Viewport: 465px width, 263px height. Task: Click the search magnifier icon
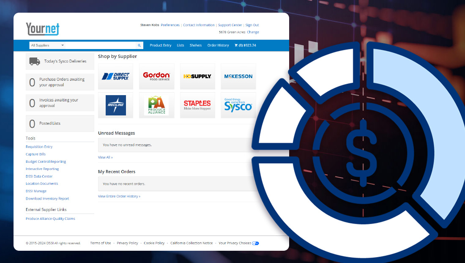coord(139,45)
